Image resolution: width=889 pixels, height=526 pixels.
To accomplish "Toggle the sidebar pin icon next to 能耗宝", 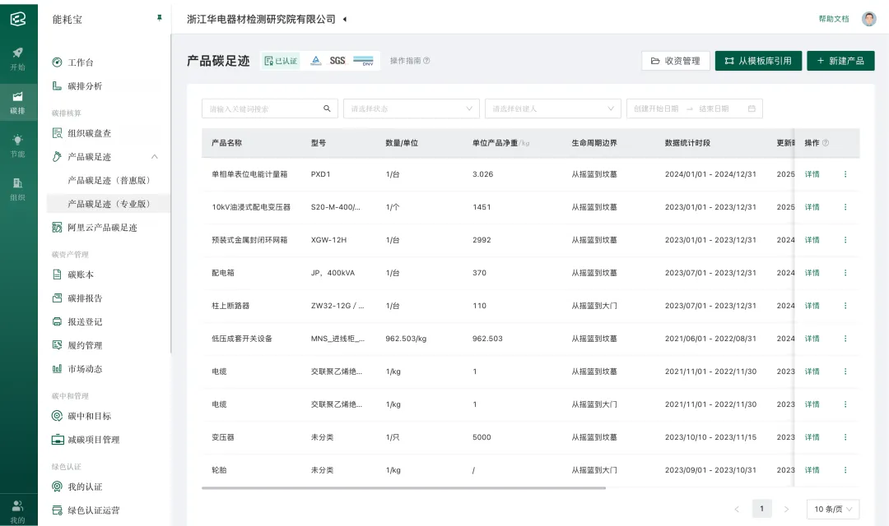I will click(160, 18).
